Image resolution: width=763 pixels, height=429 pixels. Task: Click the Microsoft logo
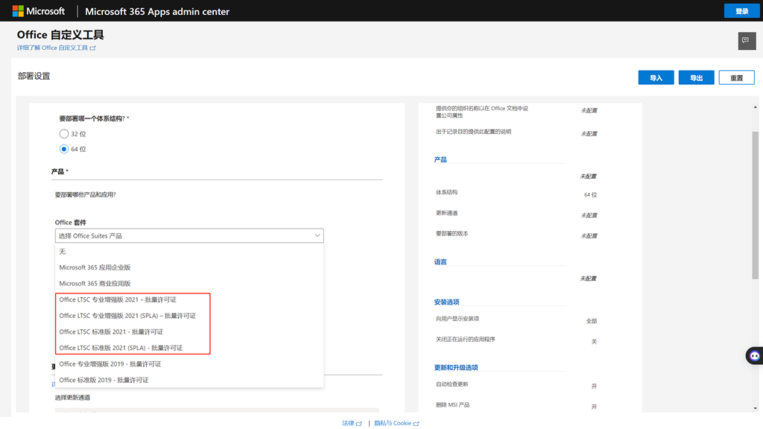tap(39, 10)
